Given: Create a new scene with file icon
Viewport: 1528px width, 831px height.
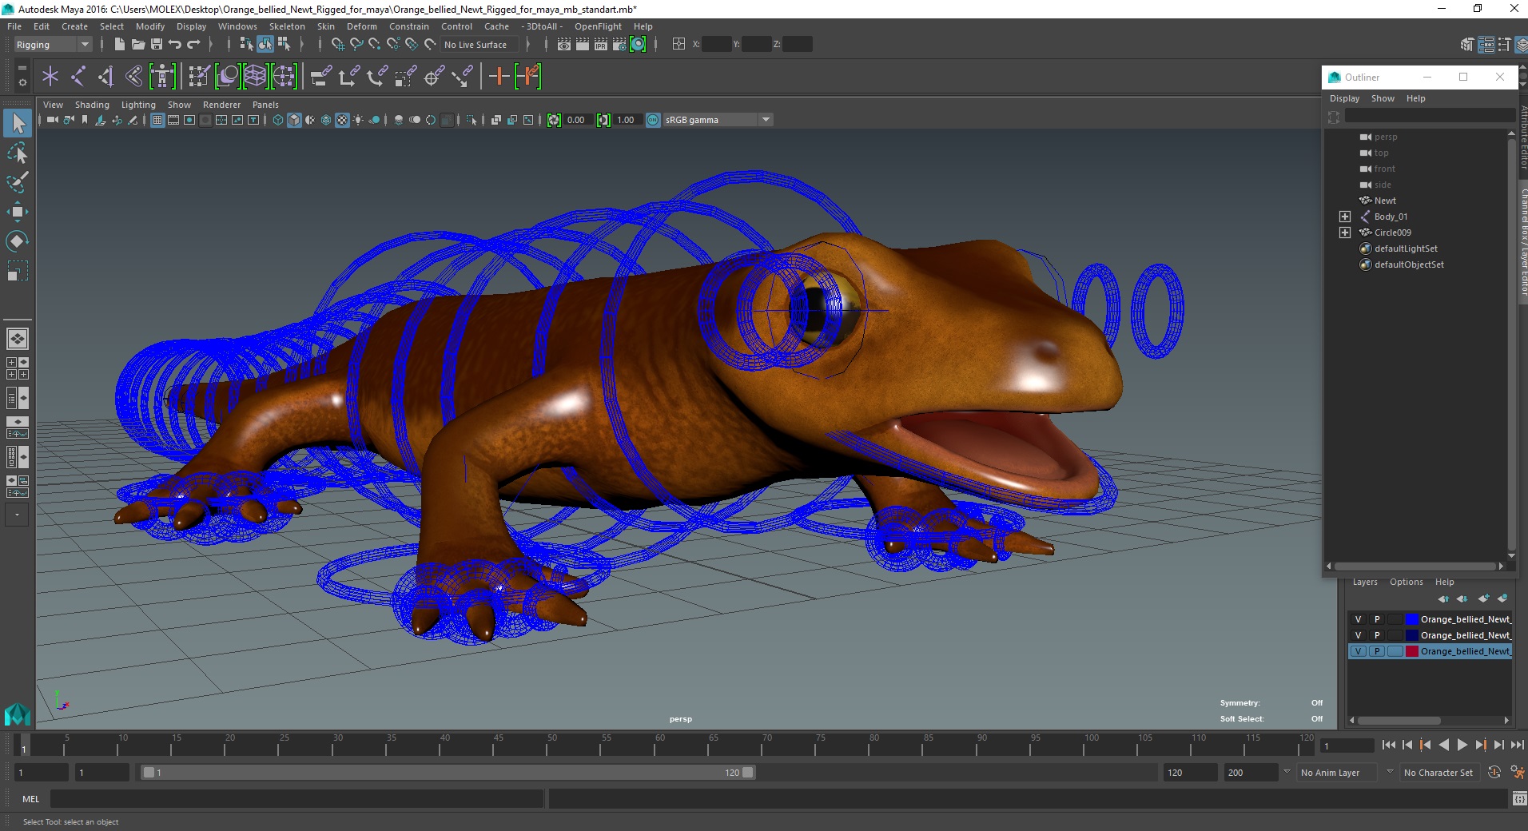Looking at the screenshot, I should [120, 45].
